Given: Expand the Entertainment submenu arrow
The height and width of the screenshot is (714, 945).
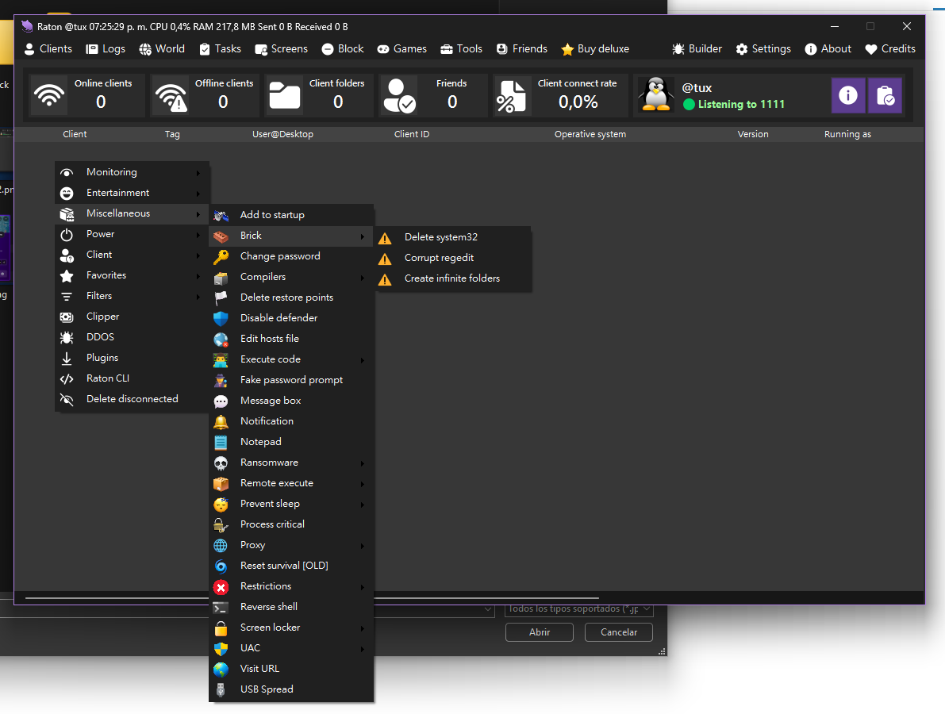Looking at the screenshot, I should 198,194.
